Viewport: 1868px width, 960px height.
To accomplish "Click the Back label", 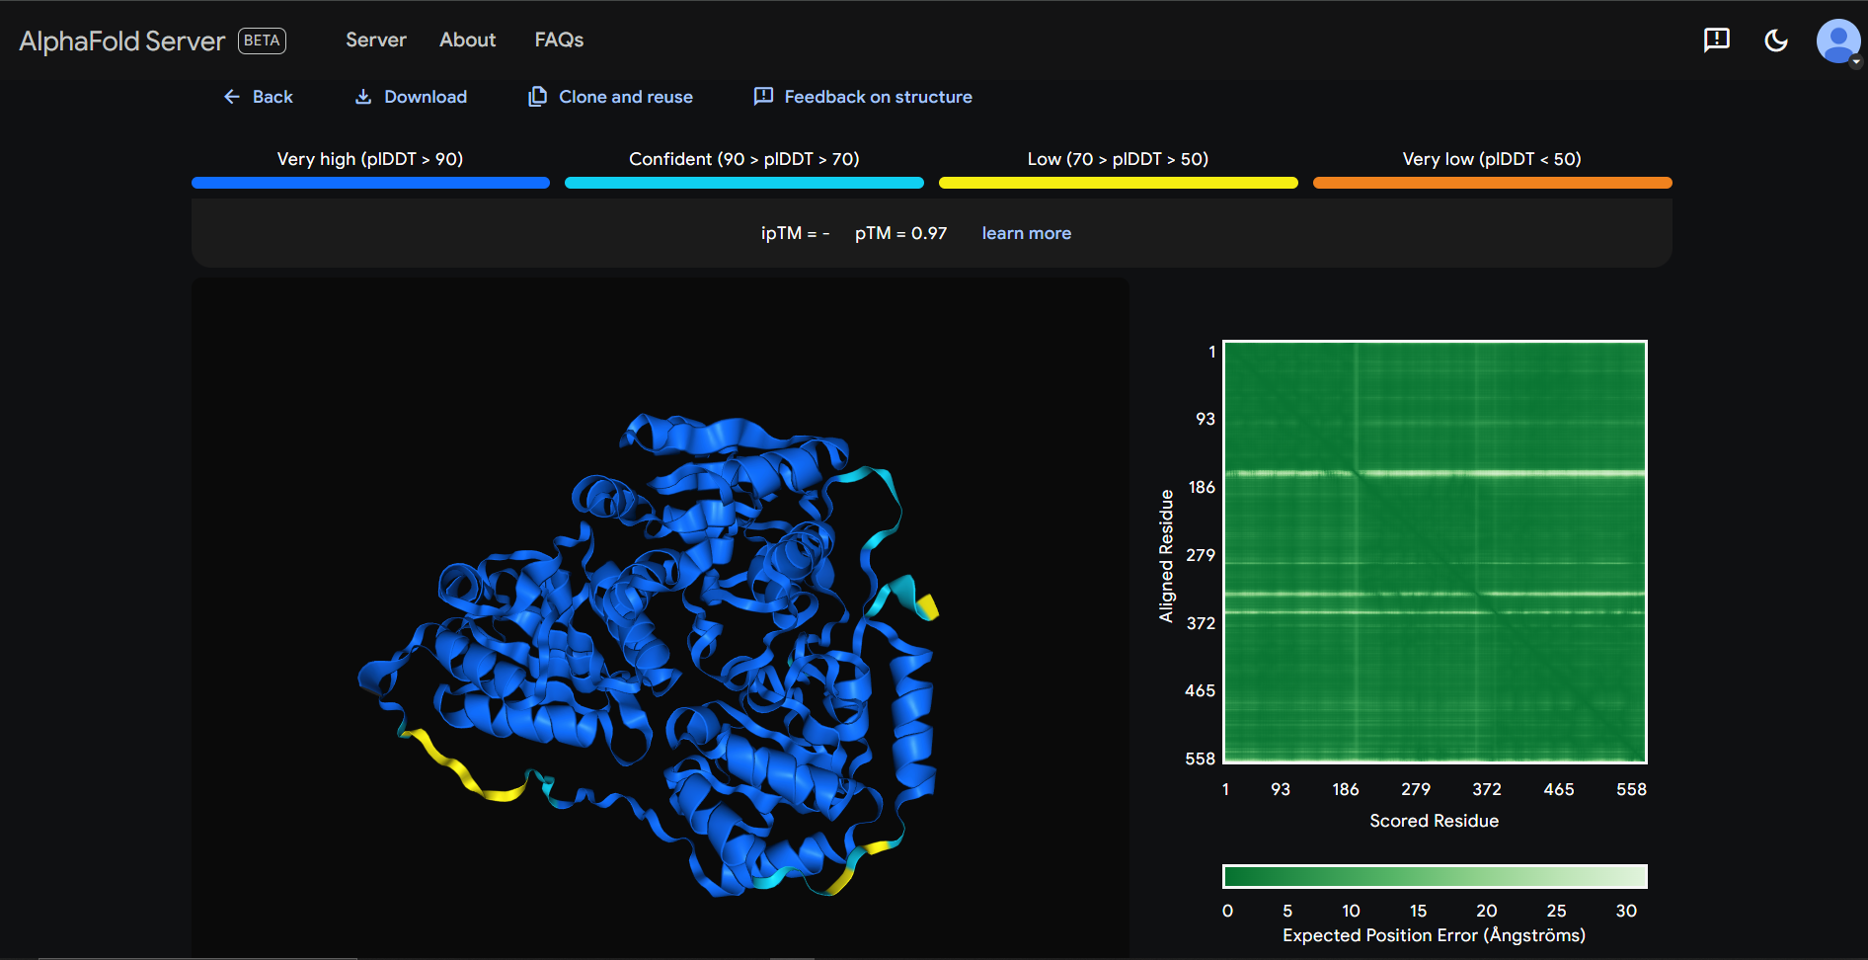I will [x=272, y=97].
